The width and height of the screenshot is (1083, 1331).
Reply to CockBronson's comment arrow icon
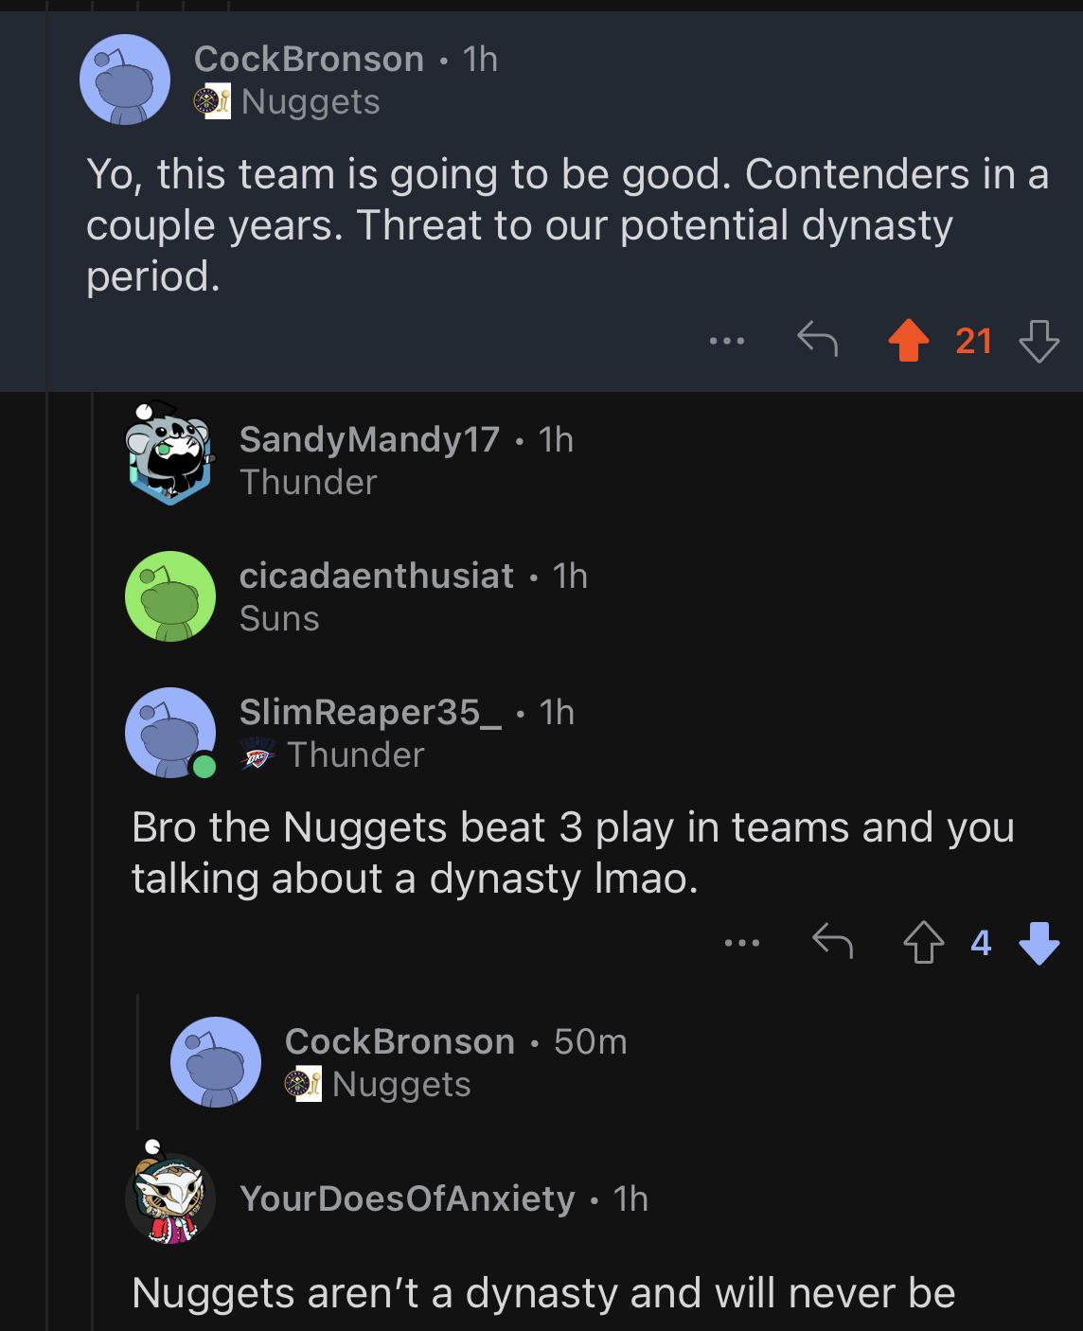(817, 339)
